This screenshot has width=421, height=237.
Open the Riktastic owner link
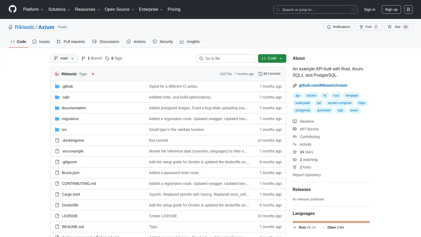point(24,27)
